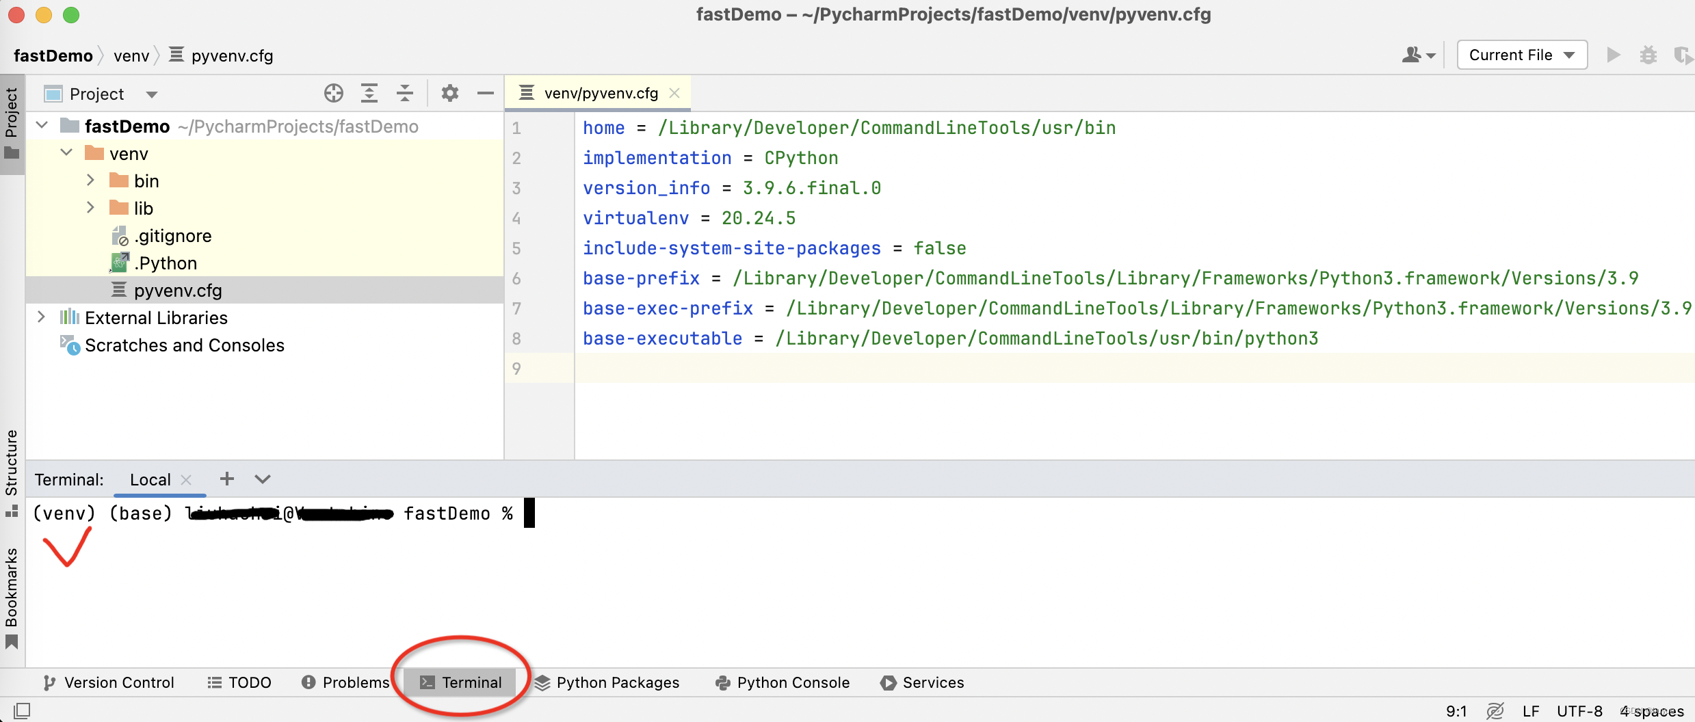Click the Collapse All icon in Project panel
The height and width of the screenshot is (722, 1695).
pyautogui.click(x=405, y=93)
